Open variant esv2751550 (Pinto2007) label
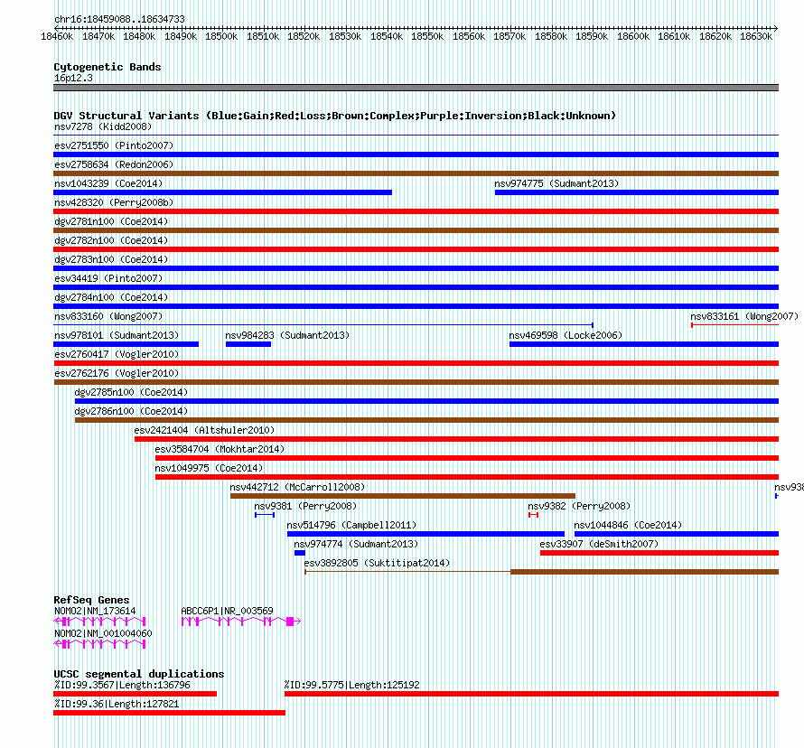Image resolution: width=804 pixels, height=748 pixels. [x=114, y=145]
